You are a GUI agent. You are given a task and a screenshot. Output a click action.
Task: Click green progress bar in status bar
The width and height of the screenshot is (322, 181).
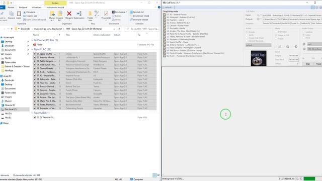pyautogui.click(x=309, y=179)
